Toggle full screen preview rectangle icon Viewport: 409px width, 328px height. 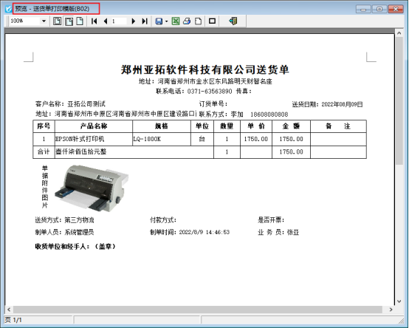[x=212, y=21]
